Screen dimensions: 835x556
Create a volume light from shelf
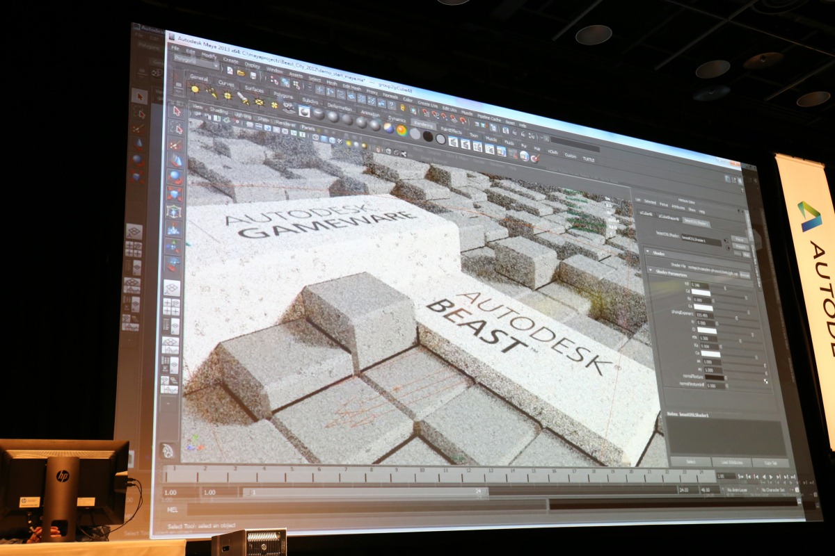(274, 106)
